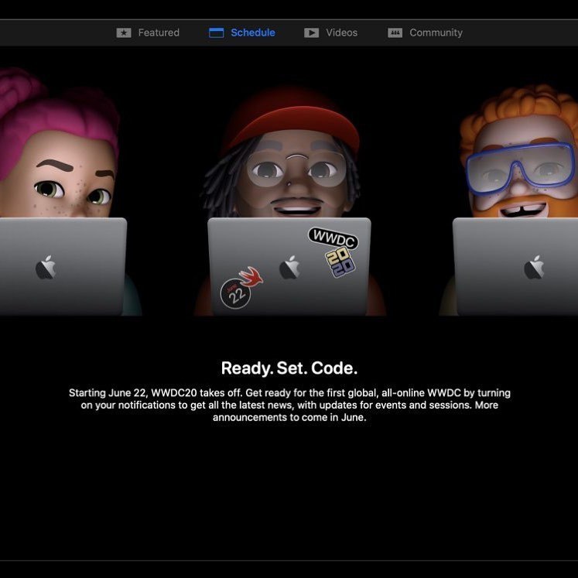578x578 pixels.
Task: Go to the Community tab
Action: tap(425, 32)
